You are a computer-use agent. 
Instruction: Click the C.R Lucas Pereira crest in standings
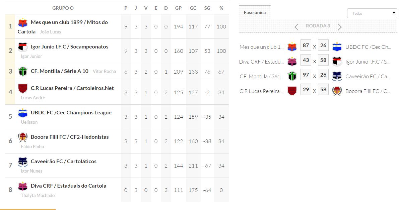[x=22, y=88]
